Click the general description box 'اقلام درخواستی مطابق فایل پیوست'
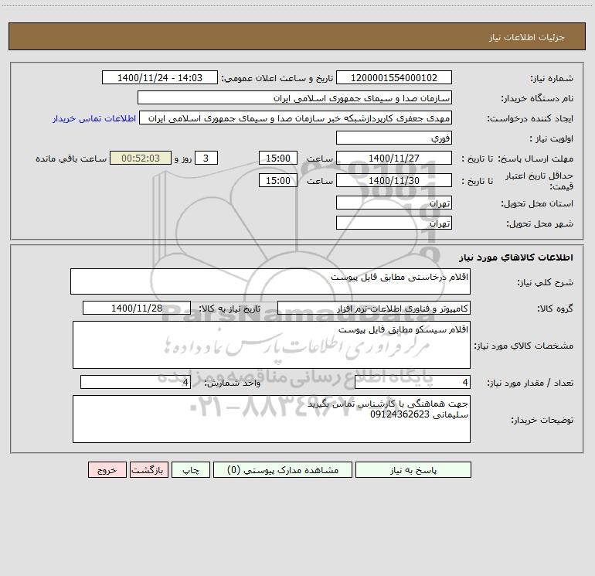The image size is (595, 576). pyautogui.click(x=270, y=281)
